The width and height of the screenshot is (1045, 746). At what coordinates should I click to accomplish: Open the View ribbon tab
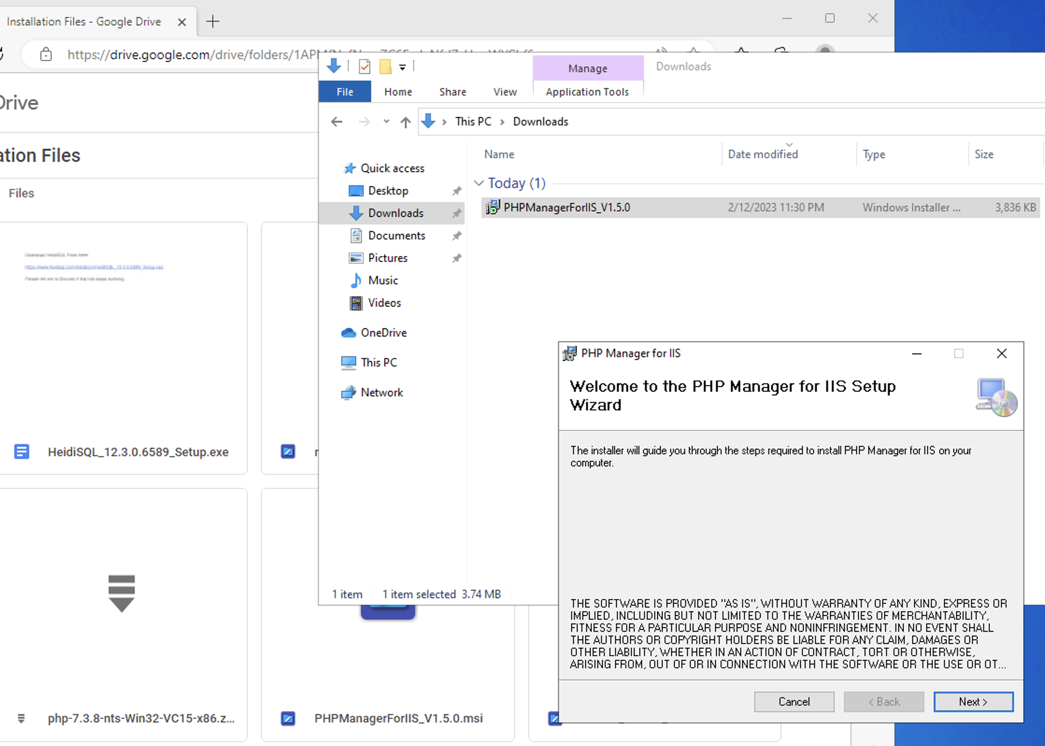505,92
